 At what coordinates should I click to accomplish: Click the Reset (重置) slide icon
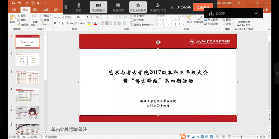click(x=42, y=20)
